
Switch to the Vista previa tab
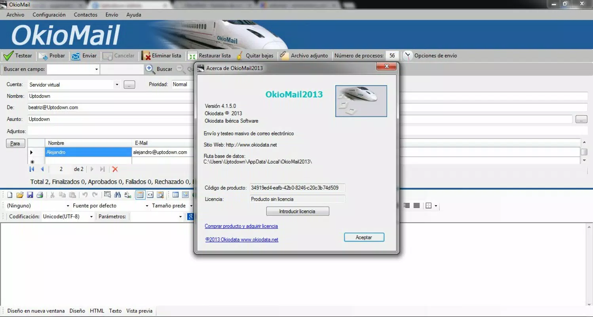(x=139, y=311)
